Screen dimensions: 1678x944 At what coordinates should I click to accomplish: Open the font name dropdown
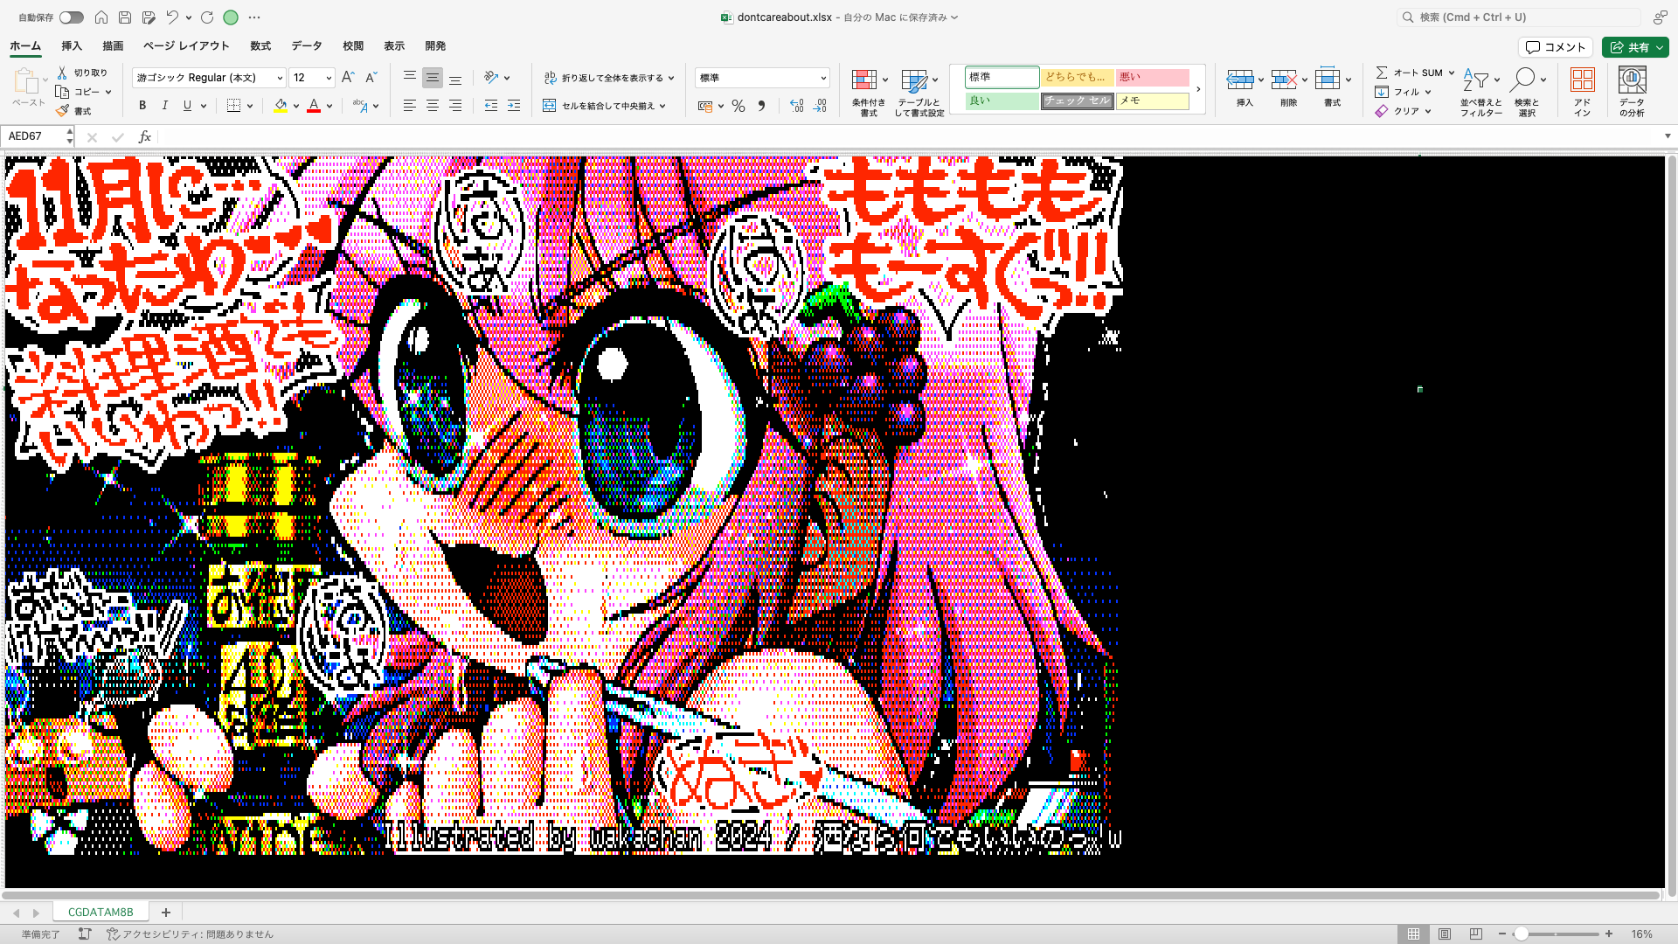280,79
